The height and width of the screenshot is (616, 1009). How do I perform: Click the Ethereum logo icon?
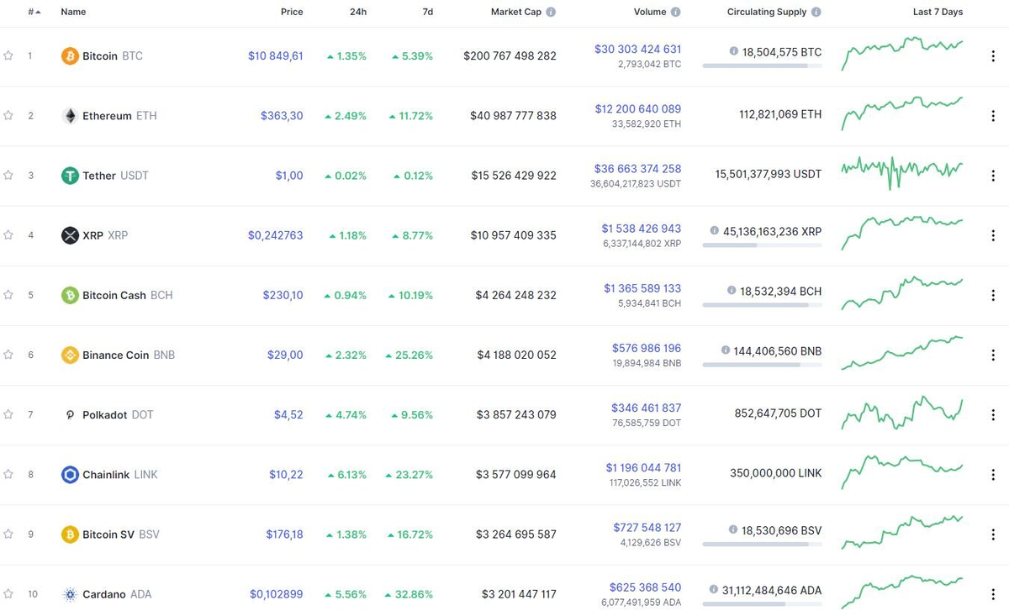click(x=70, y=116)
